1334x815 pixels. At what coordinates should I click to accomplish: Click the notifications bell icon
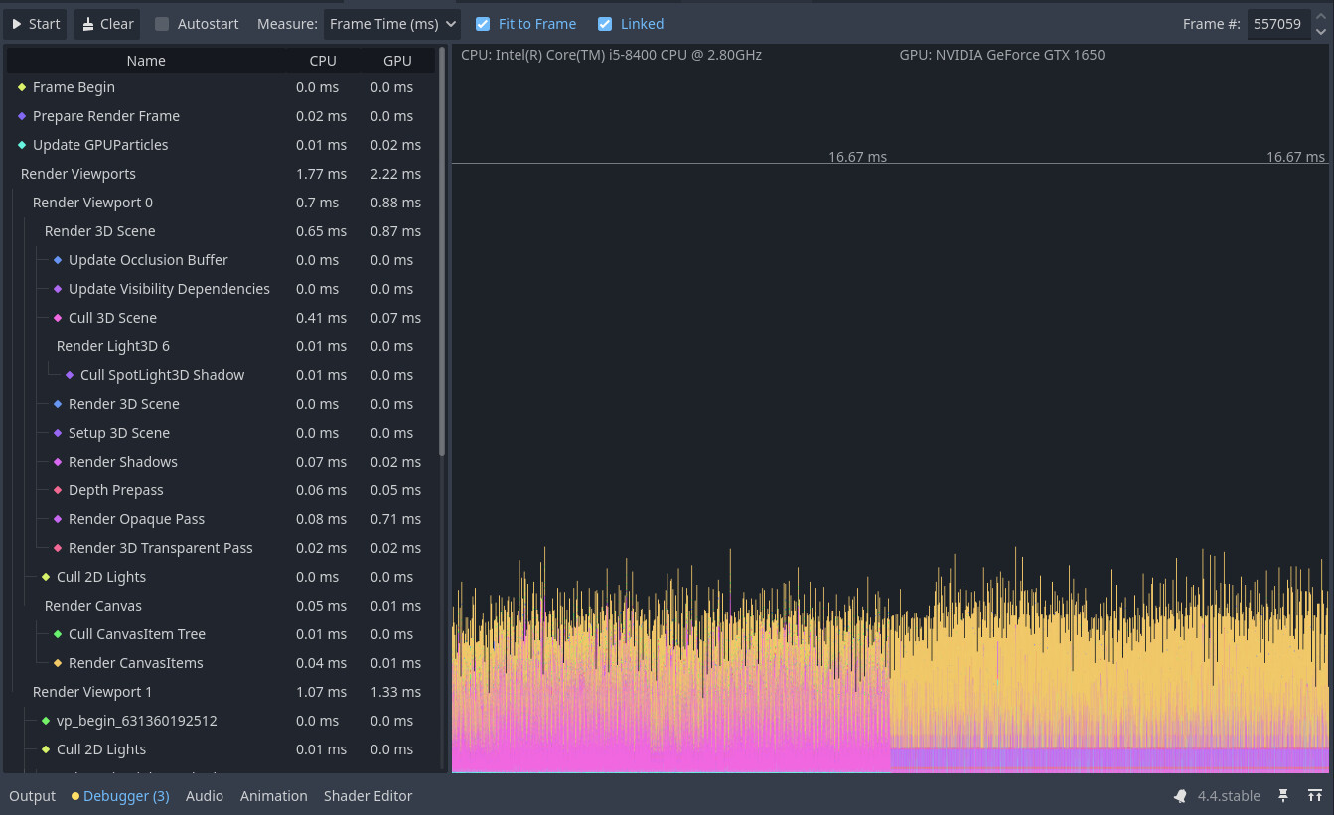(1180, 796)
